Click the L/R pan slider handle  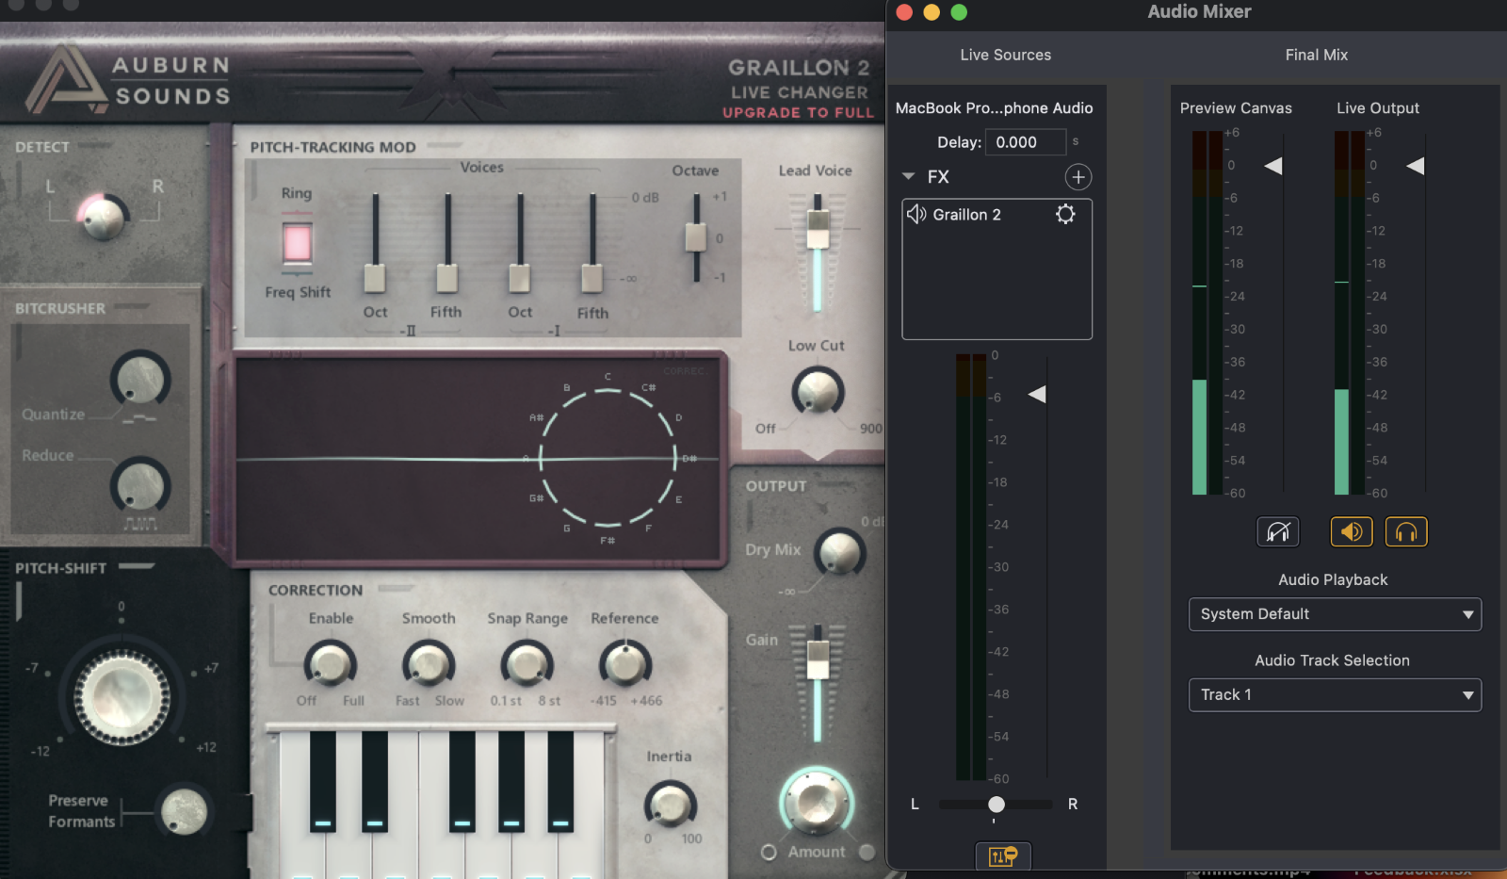pyautogui.click(x=996, y=804)
